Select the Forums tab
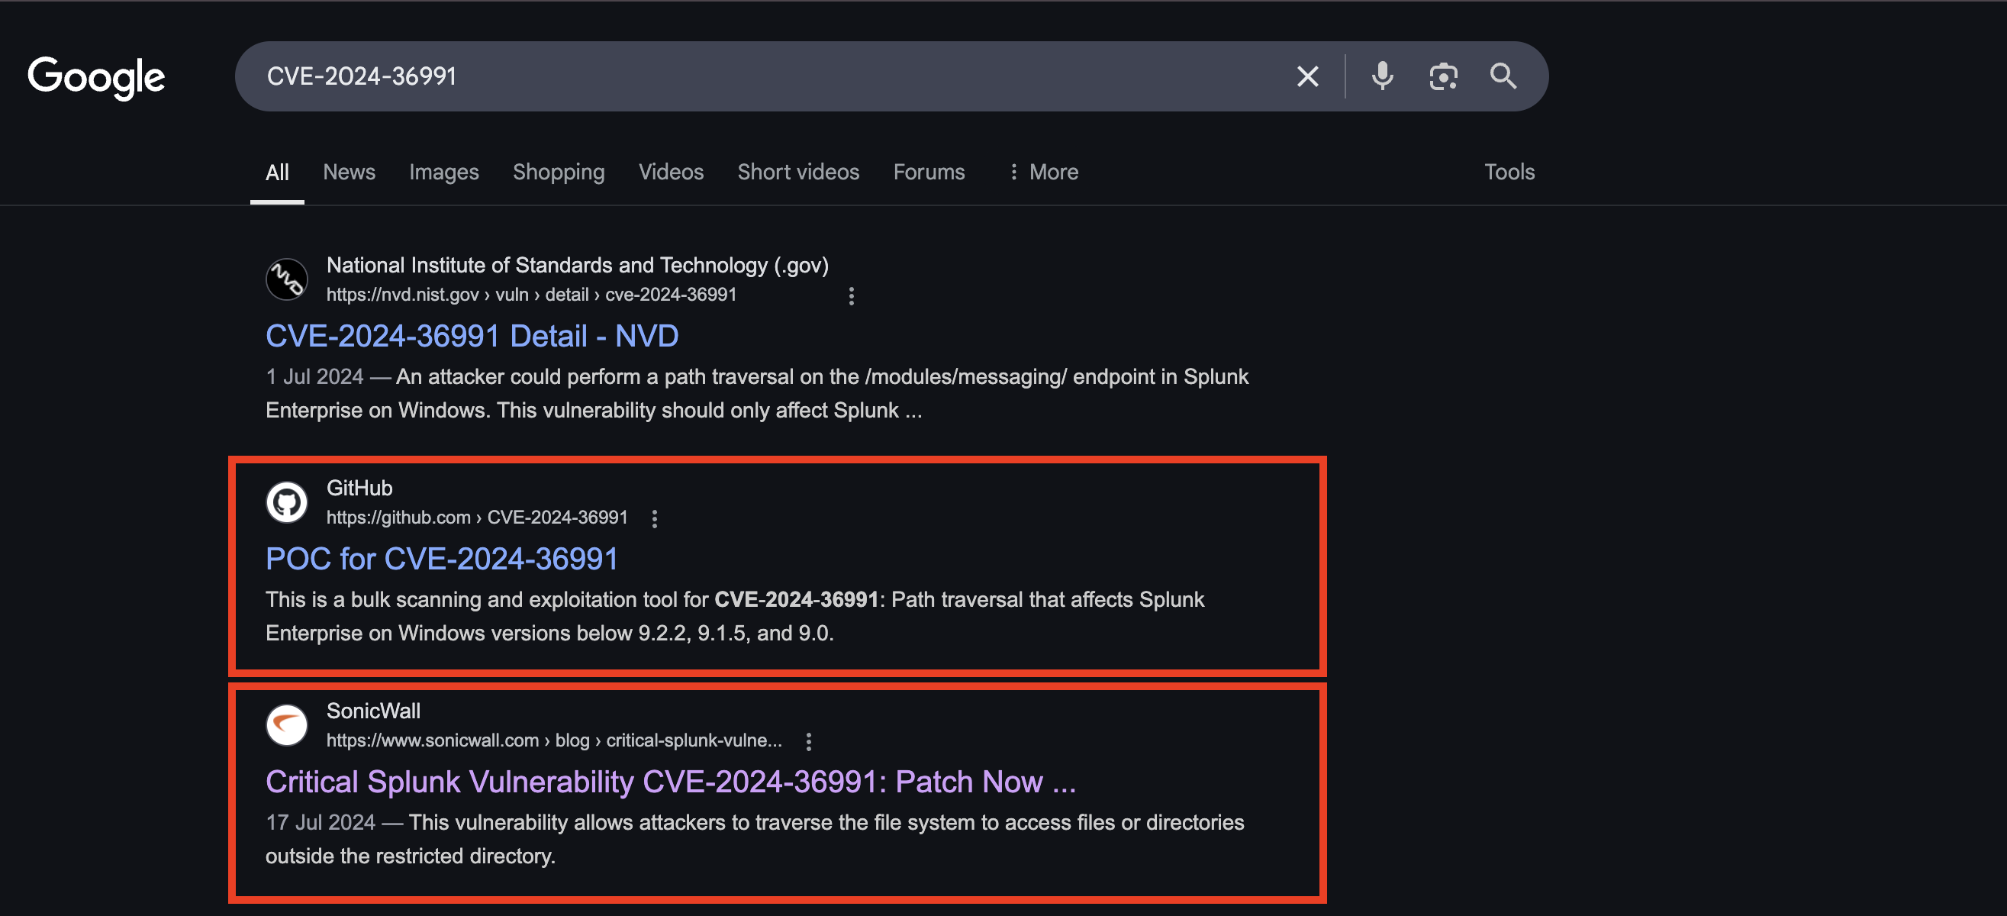Image resolution: width=2007 pixels, height=916 pixels. 929,172
